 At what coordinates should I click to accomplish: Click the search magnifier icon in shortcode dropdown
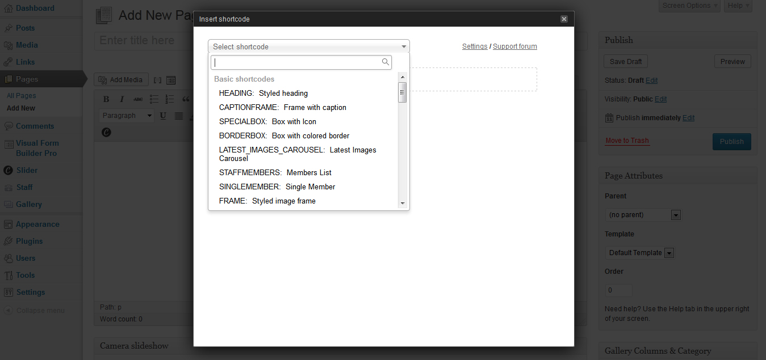tap(385, 62)
